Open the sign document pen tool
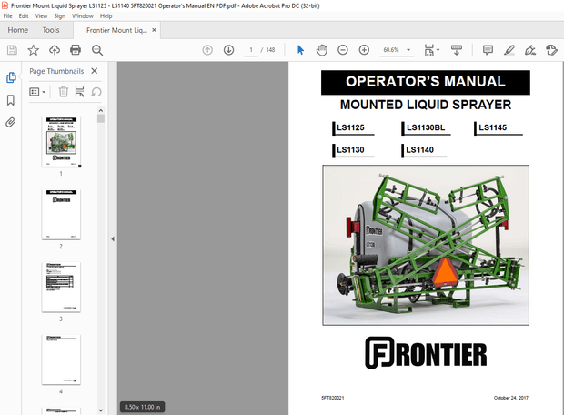The height and width of the screenshot is (415, 564). click(x=530, y=50)
